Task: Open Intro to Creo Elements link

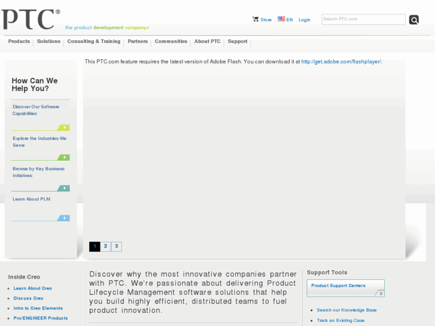Action: pyautogui.click(x=38, y=308)
